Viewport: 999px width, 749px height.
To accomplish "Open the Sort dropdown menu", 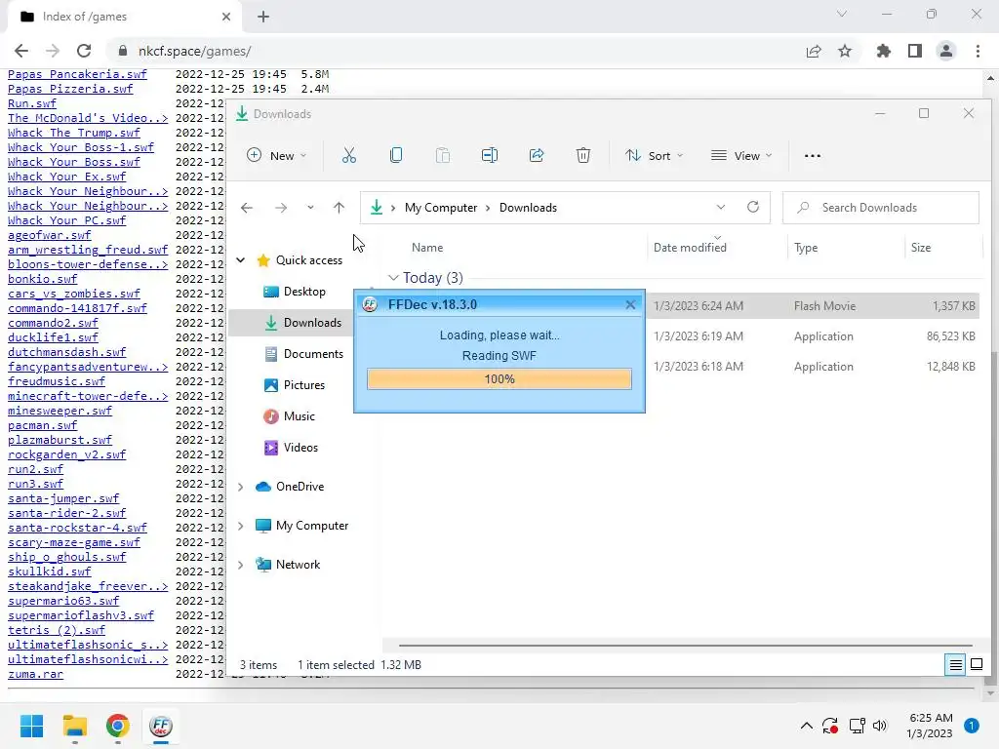I will pyautogui.click(x=654, y=155).
